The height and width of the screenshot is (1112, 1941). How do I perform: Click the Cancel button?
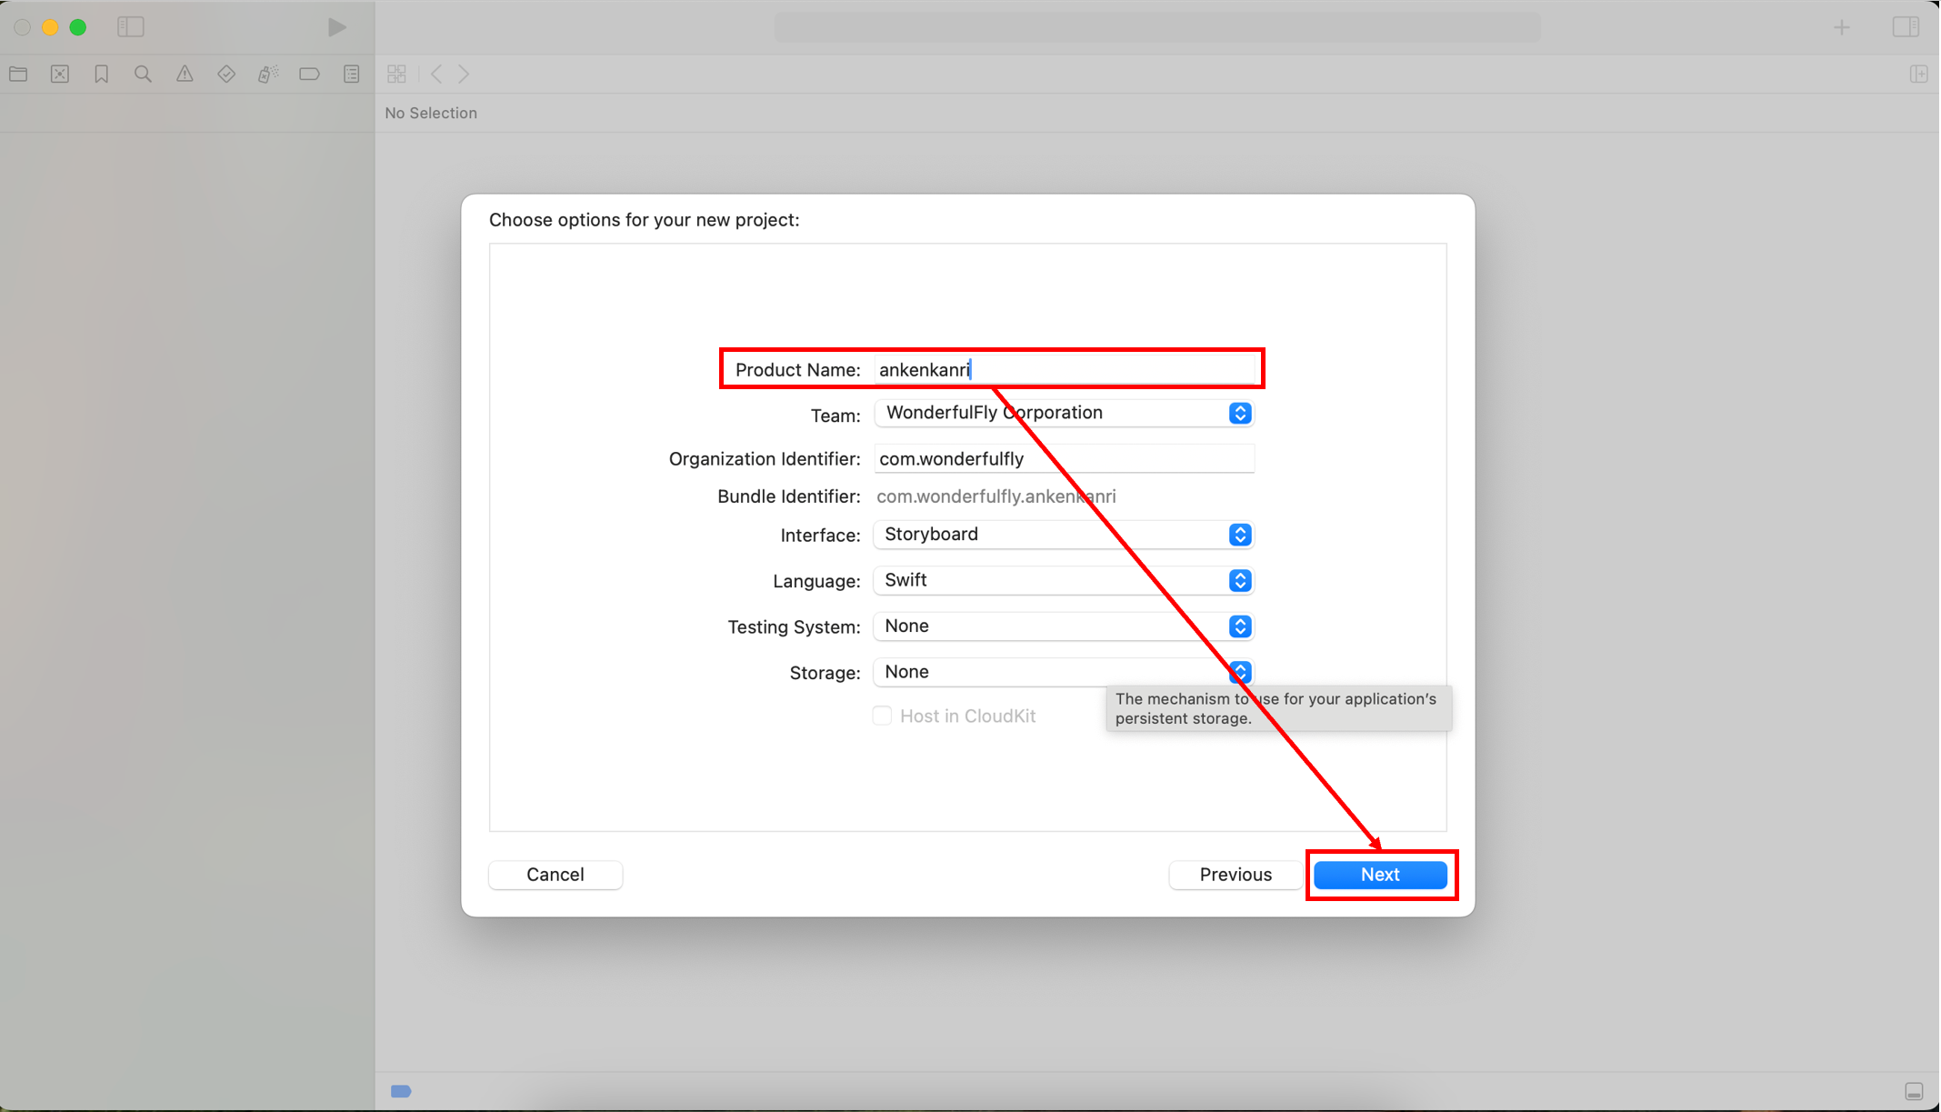tap(555, 875)
